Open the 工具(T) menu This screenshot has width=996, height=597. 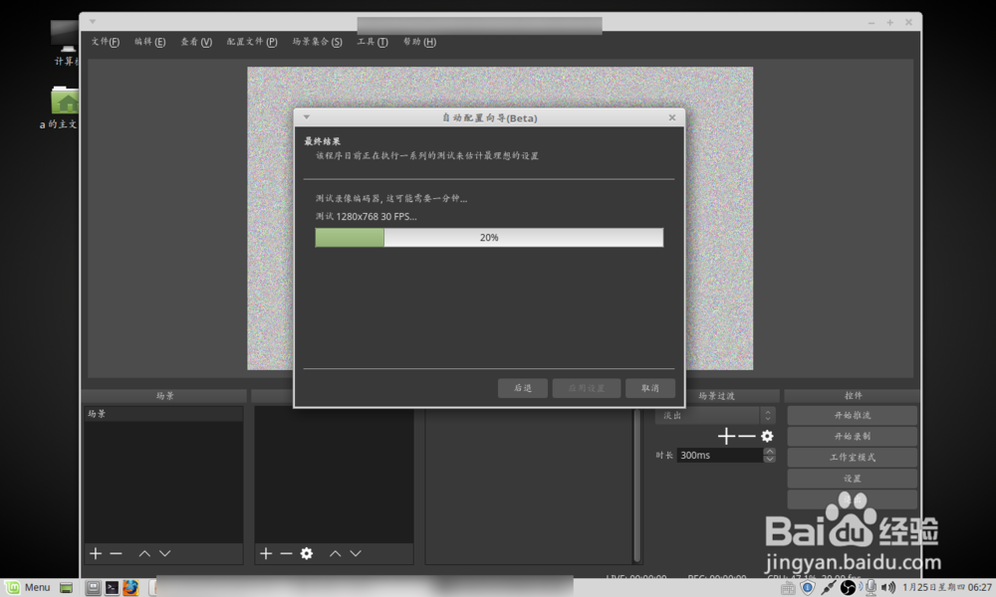coord(373,42)
